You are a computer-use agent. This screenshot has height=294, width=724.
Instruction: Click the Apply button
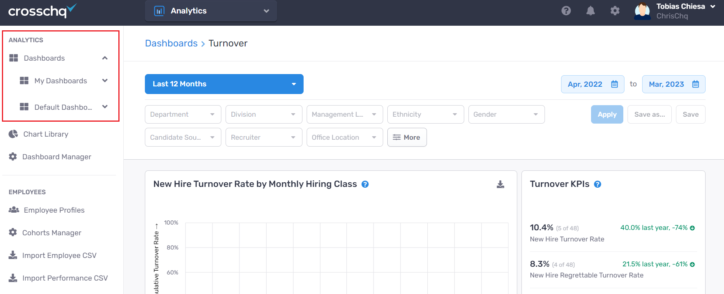[607, 114]
